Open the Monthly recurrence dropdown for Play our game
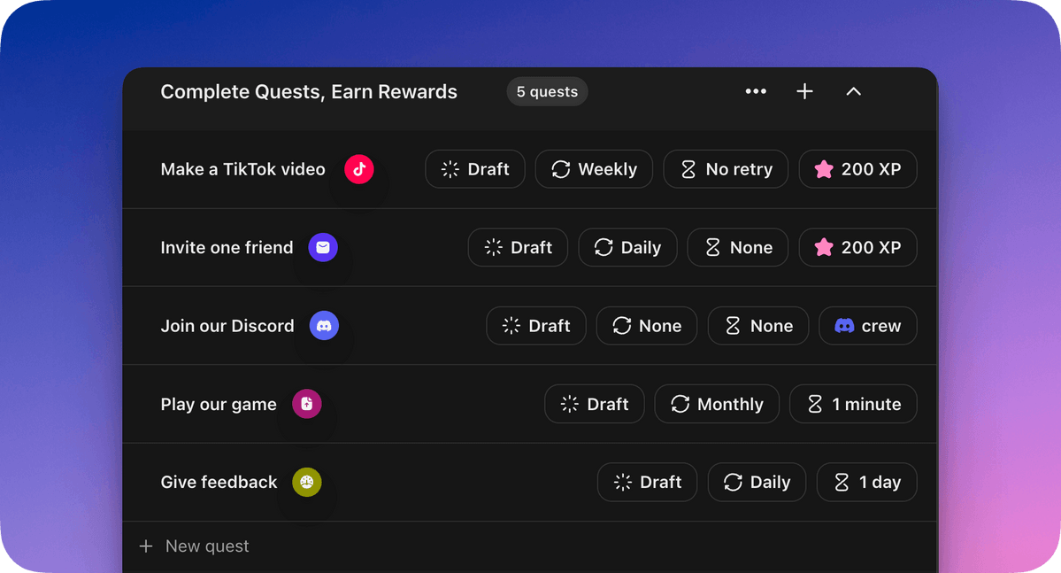 click(717, 404)
